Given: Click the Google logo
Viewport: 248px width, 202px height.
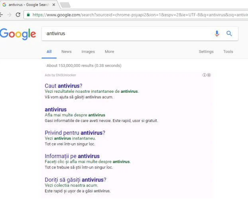Looking at the screenshot, I should click(18, 34).
